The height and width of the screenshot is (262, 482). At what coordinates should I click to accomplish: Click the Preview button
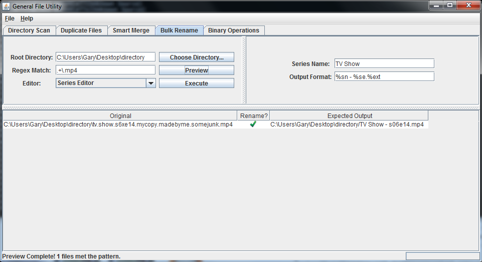click(x=197, y=70)
